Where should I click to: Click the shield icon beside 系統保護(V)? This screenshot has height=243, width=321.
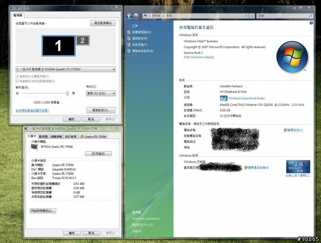[x=129, y=45]
